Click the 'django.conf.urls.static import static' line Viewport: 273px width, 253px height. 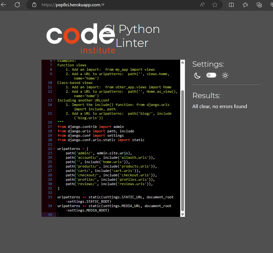pyautogui.click(x=101, y=140)
